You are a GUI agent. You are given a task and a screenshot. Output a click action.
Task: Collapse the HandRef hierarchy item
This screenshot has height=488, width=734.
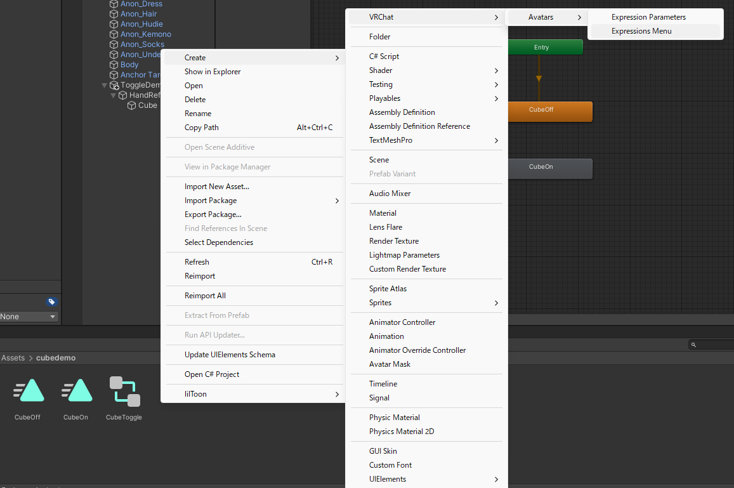click(x=113, y=96)
